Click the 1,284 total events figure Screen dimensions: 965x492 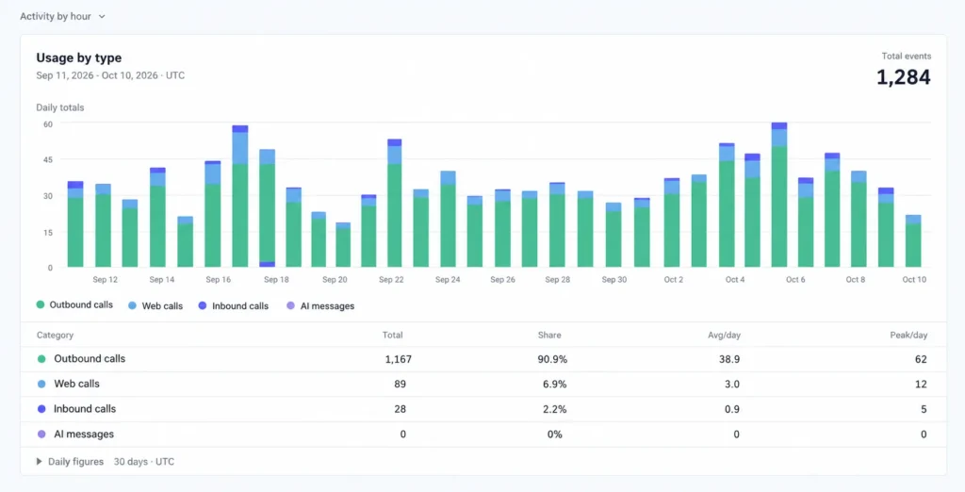[x=904, y=77]
